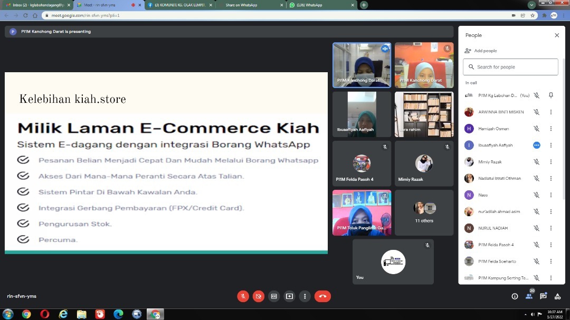Select the PI1M Toluk Panglima video tile

coord(362,212)
